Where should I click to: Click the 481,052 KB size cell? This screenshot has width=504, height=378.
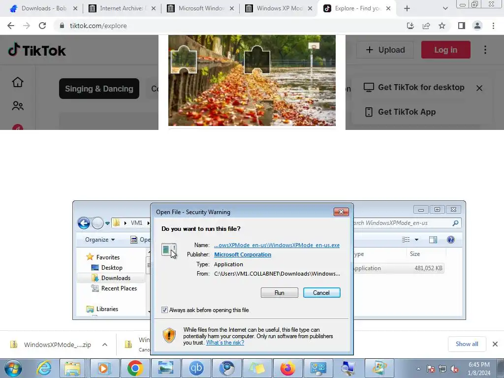(428, 268)
